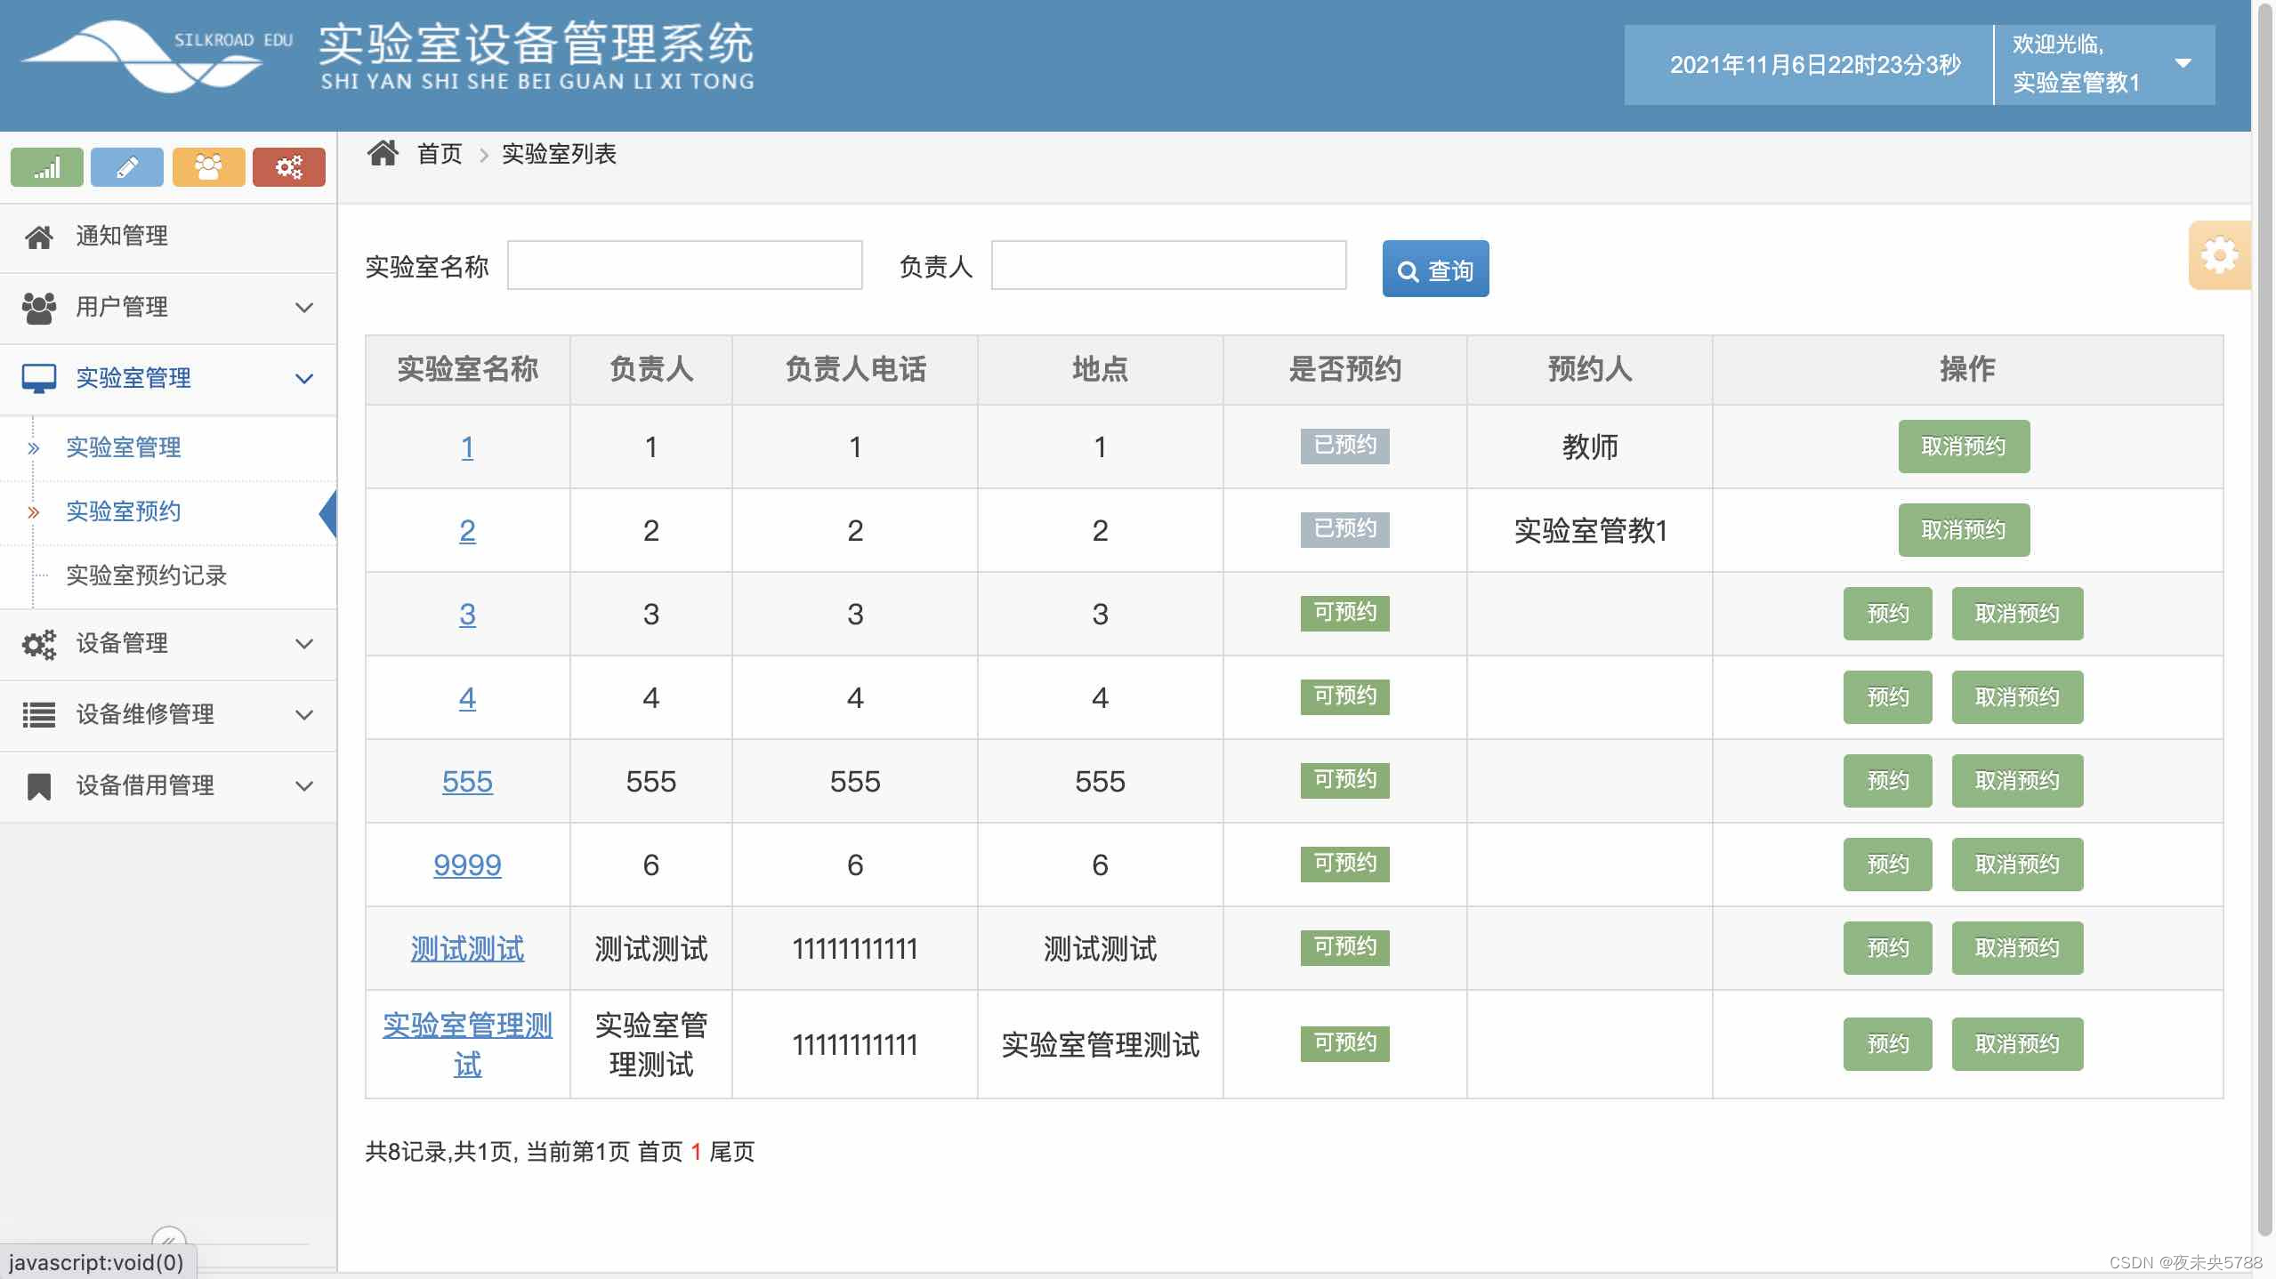Image resolution: width=2276 pixels, height=1279 pixels.
Task: Click 预约 button for laboratory 3
Action: pos(1887,614)
